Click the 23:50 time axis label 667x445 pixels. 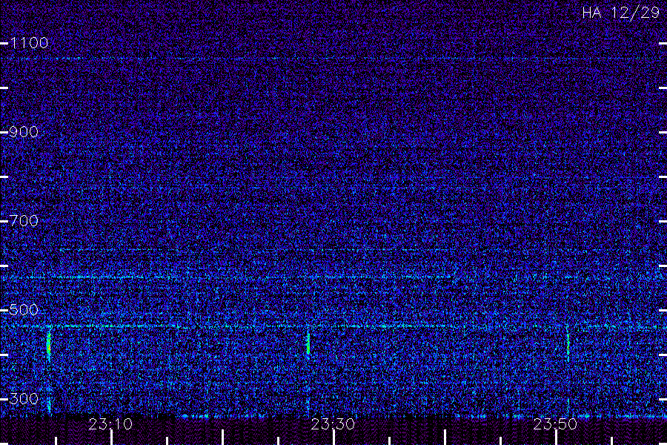(556, 423)
